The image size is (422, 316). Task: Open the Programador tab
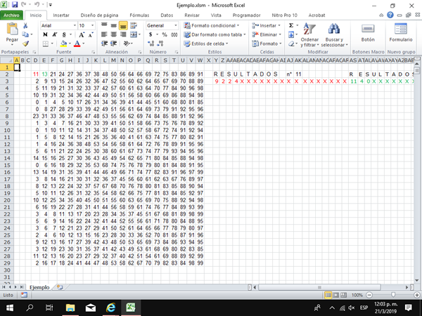246,14
